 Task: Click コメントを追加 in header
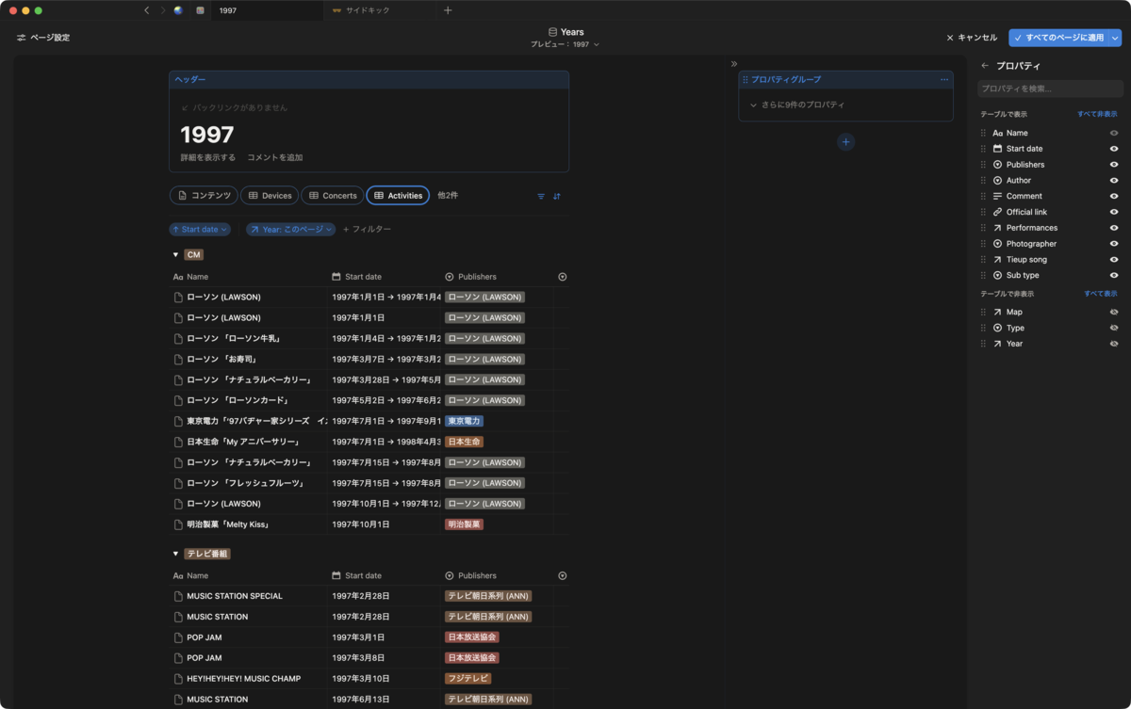point(275,157)
